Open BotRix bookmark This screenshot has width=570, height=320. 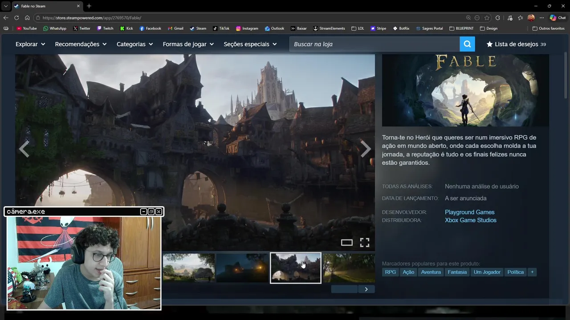point(401,28)
